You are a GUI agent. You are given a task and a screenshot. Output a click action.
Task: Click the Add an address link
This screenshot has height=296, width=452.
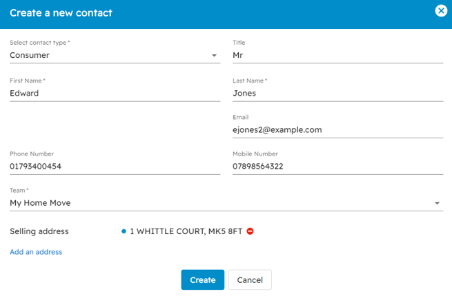tap(36, 252)
